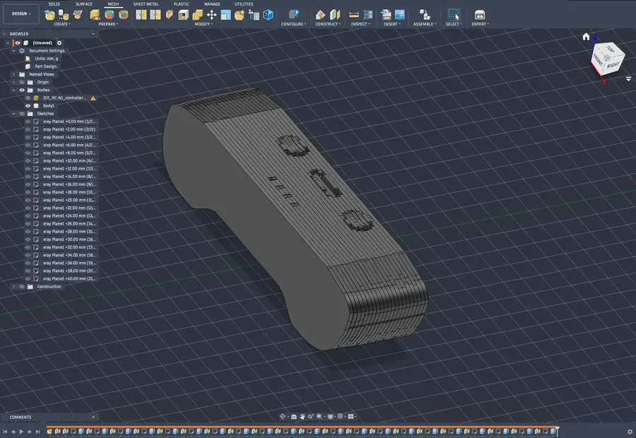
Task: Open the Inspect dropdown menu
Action: point(360,24)
